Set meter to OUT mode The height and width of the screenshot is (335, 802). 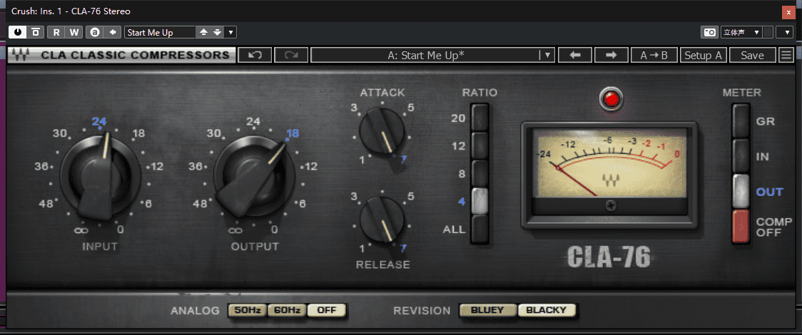741,192
